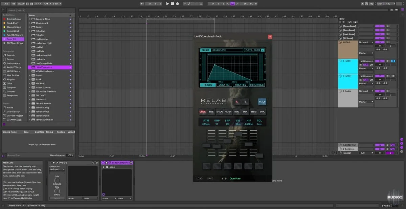Stop playback with the Stop button

click(x=172, y=3)
